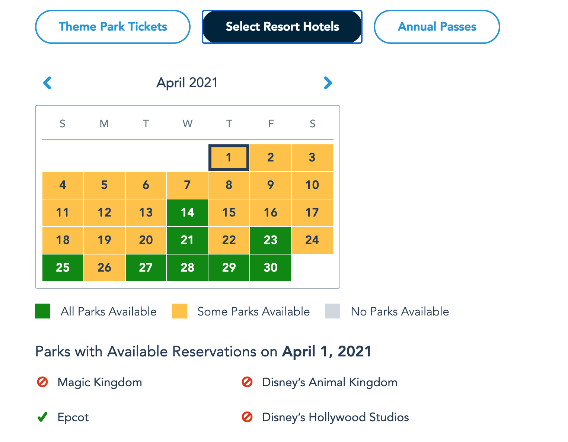Click green checkmark beside Epcot

(42, 417)
